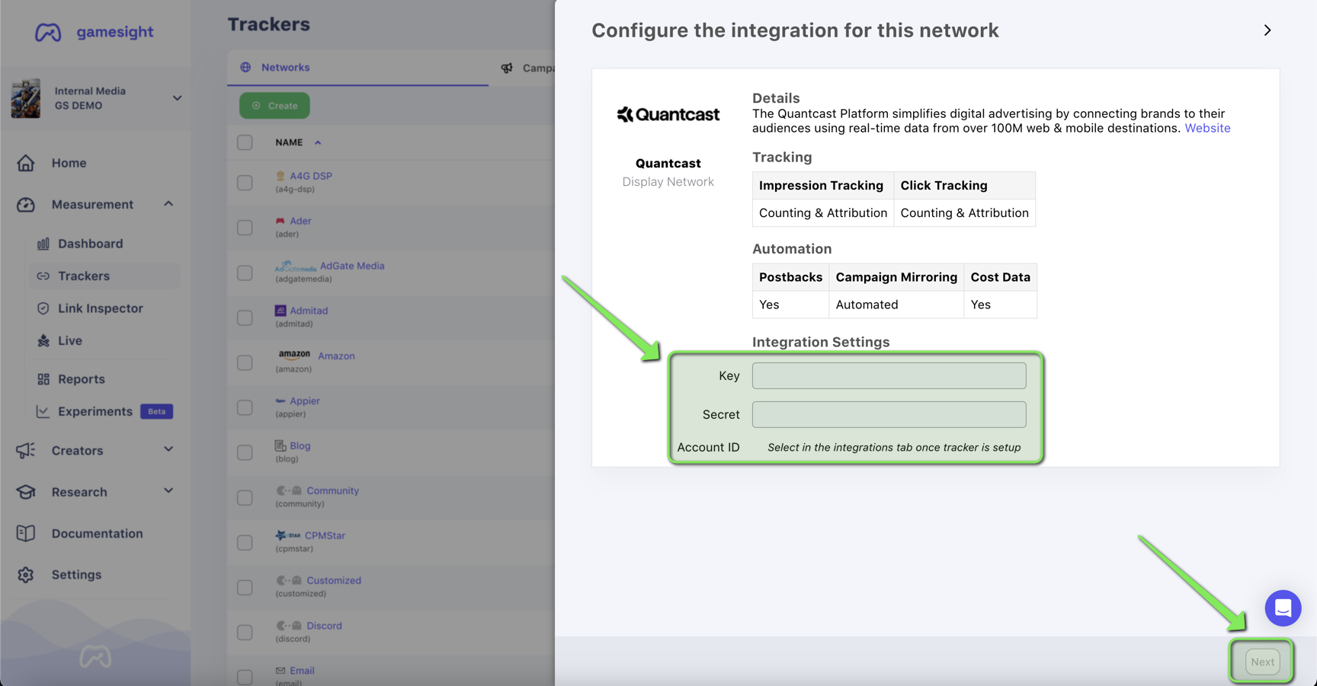Click the Networks globe icon

point(245,67)
